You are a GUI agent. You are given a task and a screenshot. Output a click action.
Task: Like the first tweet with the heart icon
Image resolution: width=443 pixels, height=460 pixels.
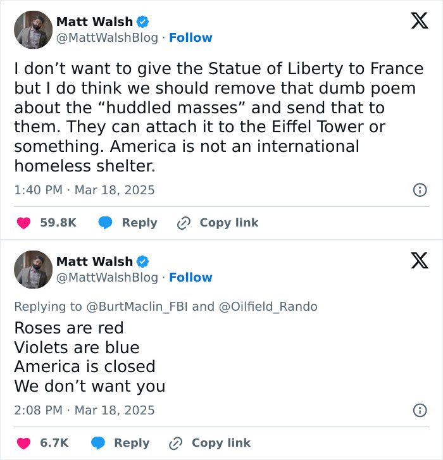click(23, 223)
